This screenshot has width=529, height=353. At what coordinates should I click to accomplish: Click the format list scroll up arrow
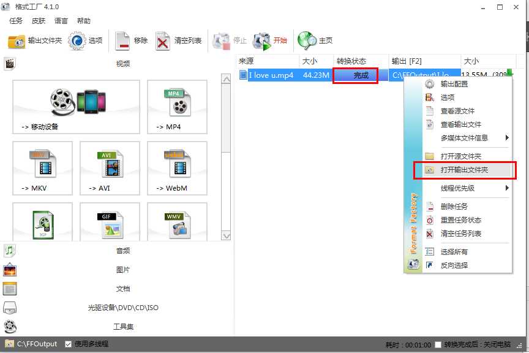tap(226, 79)
